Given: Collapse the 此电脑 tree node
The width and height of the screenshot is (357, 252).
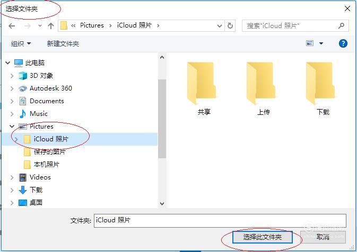Looking at the screenshot, I should [x=8, y=62].
